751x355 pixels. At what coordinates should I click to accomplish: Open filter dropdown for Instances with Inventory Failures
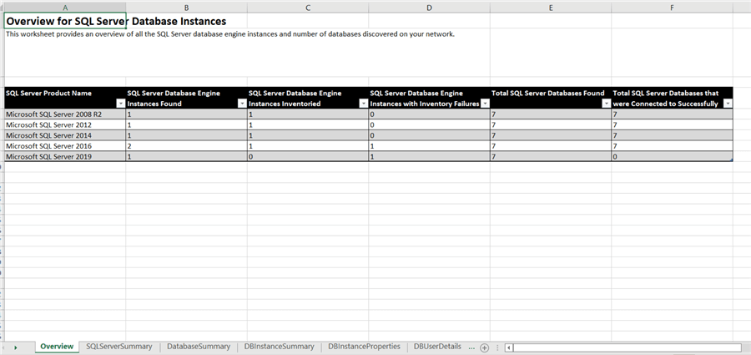485,104
